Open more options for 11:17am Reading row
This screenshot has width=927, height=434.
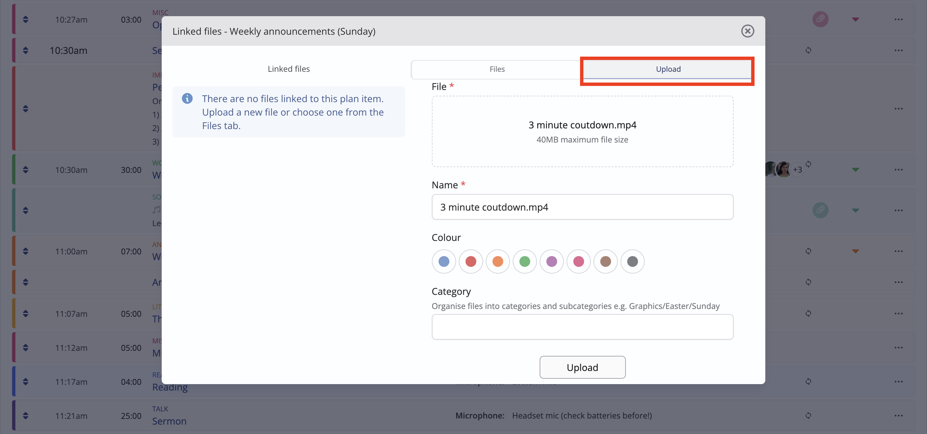(x=898, y=381)
